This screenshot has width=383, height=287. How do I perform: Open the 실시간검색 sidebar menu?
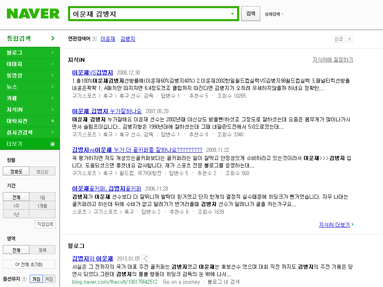click(x=30, y=132)
